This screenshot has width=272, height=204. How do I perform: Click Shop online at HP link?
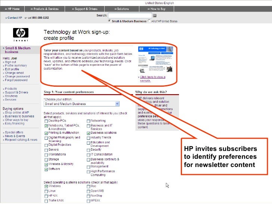tap(17, 112)
